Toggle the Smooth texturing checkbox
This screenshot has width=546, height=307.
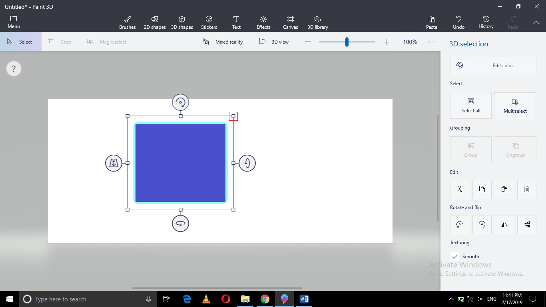(x=454, y=256)
